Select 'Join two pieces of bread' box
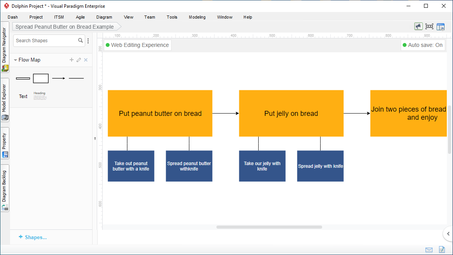 (408, 113)
